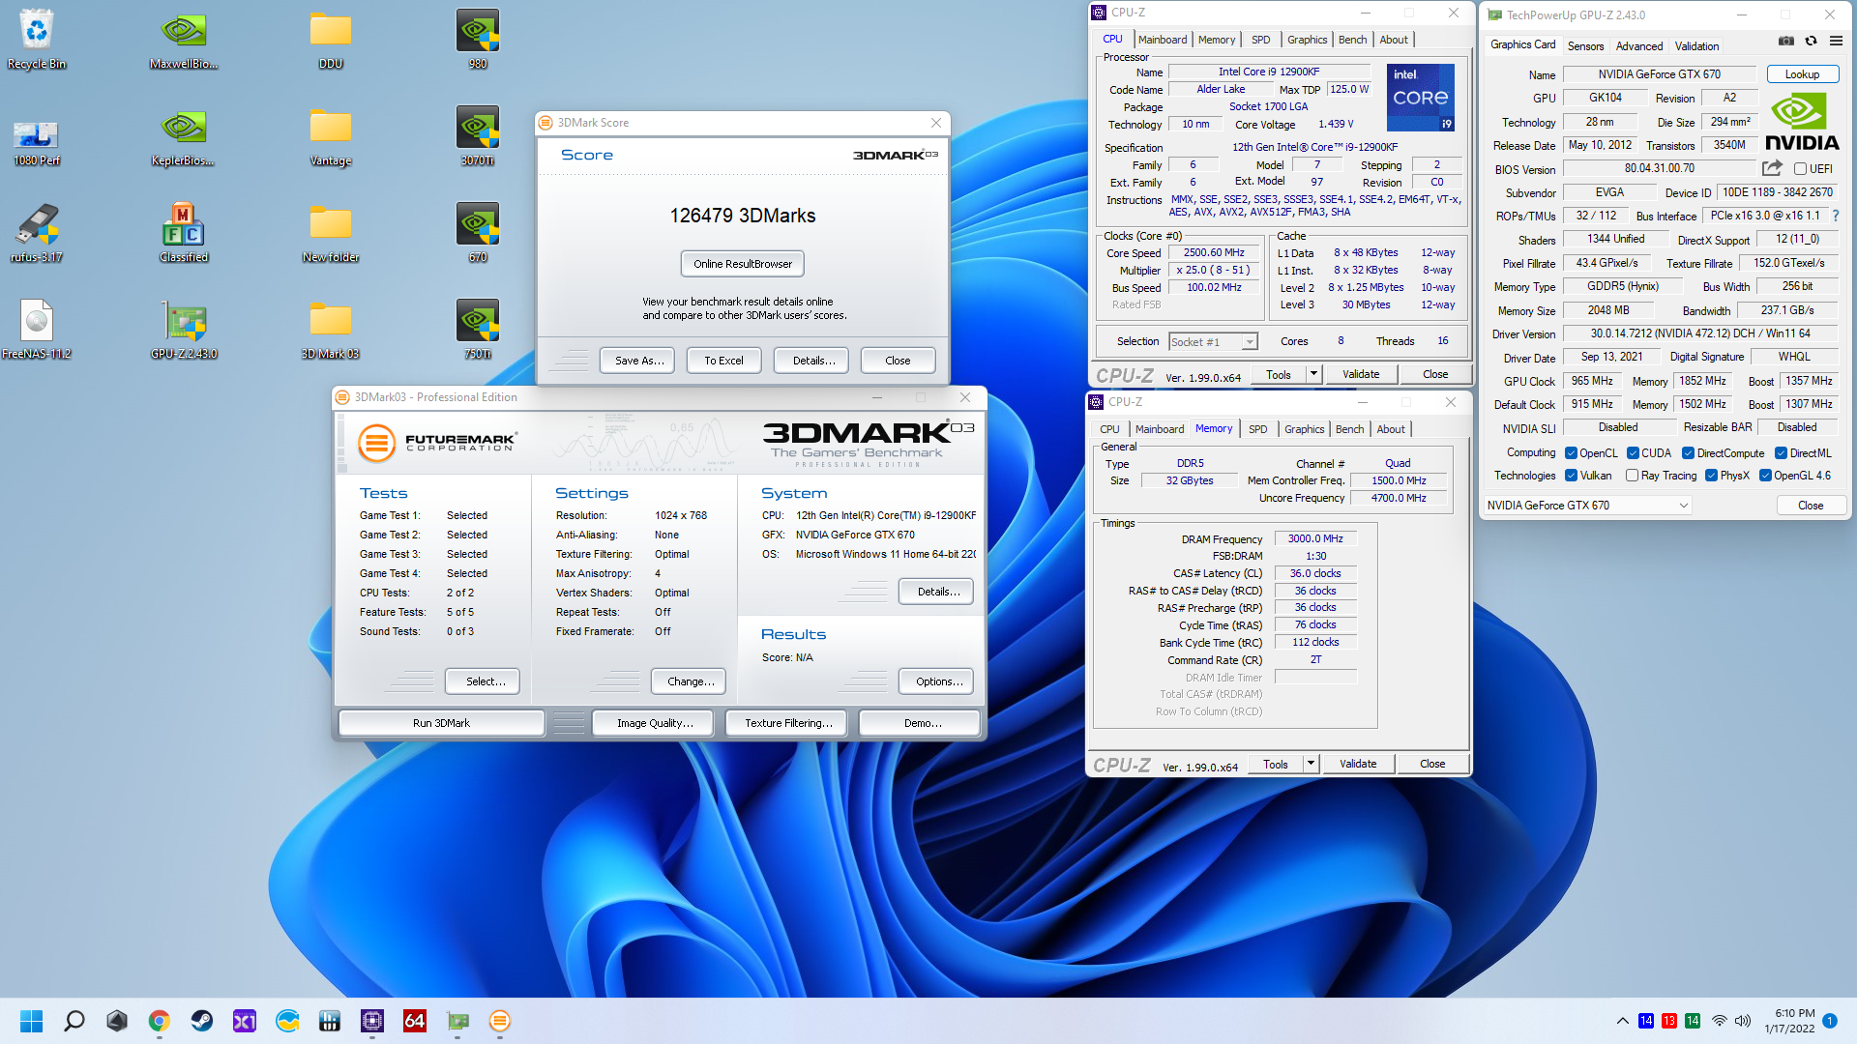This screenshot has width=1857, height=1044.
Task: Open Graphics tab in lower CPU-Z window
Action: point(1305,429)
